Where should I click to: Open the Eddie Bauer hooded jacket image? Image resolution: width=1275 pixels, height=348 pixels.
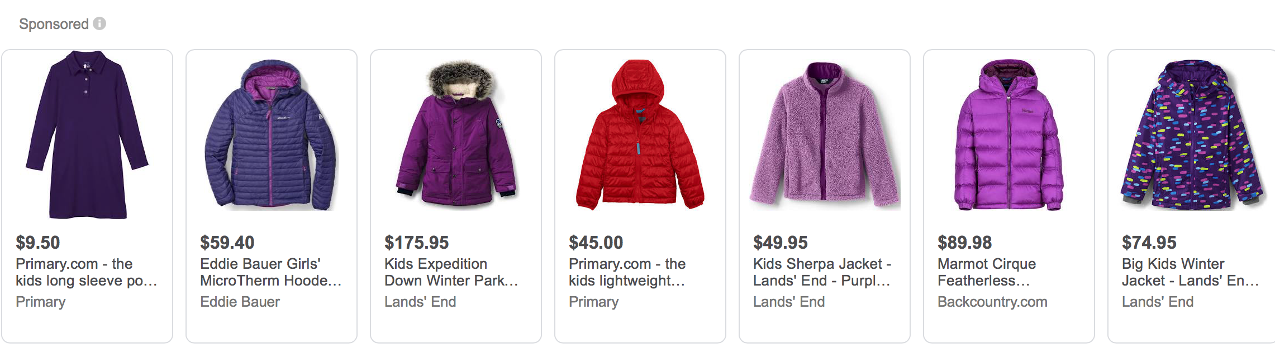pyautogui.click(x=271, y=135)
